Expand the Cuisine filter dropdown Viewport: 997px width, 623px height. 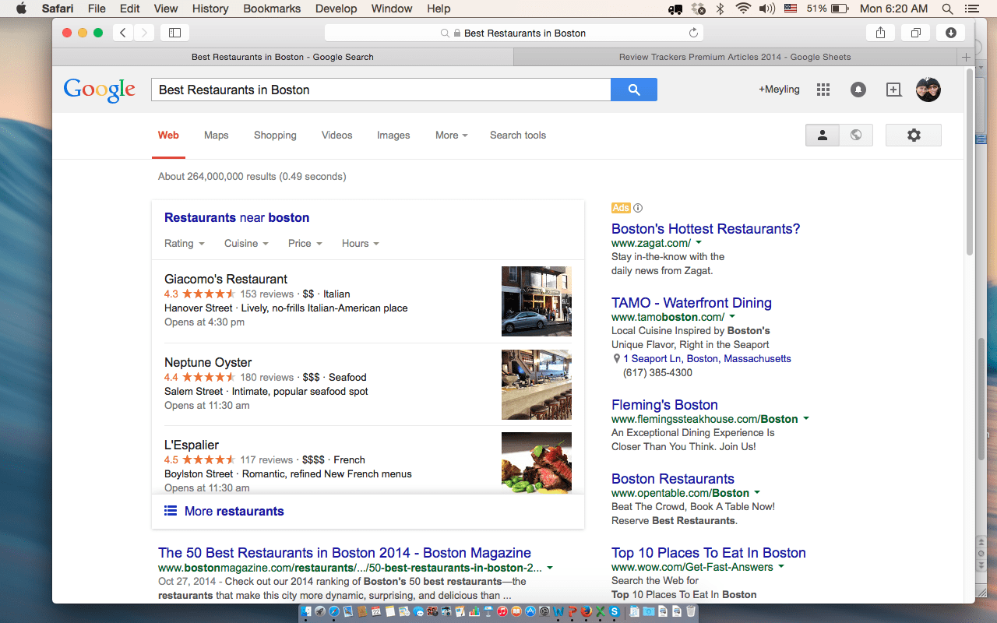click(x=246, y=243)
